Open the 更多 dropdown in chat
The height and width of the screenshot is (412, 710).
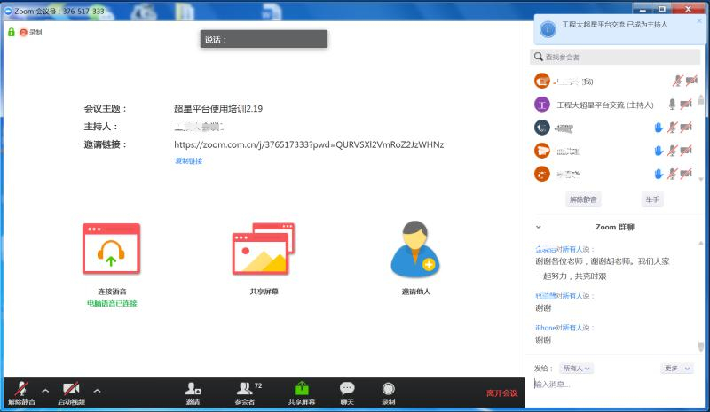coord(674,368)
